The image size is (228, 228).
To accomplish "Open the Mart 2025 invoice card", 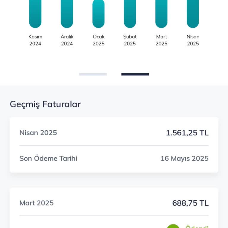I will 114,208.
